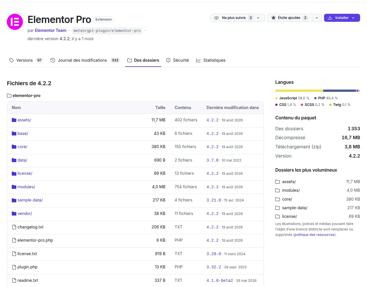
Task: Click the elementor-pro.php file icon
Action: tap(14, 240)
